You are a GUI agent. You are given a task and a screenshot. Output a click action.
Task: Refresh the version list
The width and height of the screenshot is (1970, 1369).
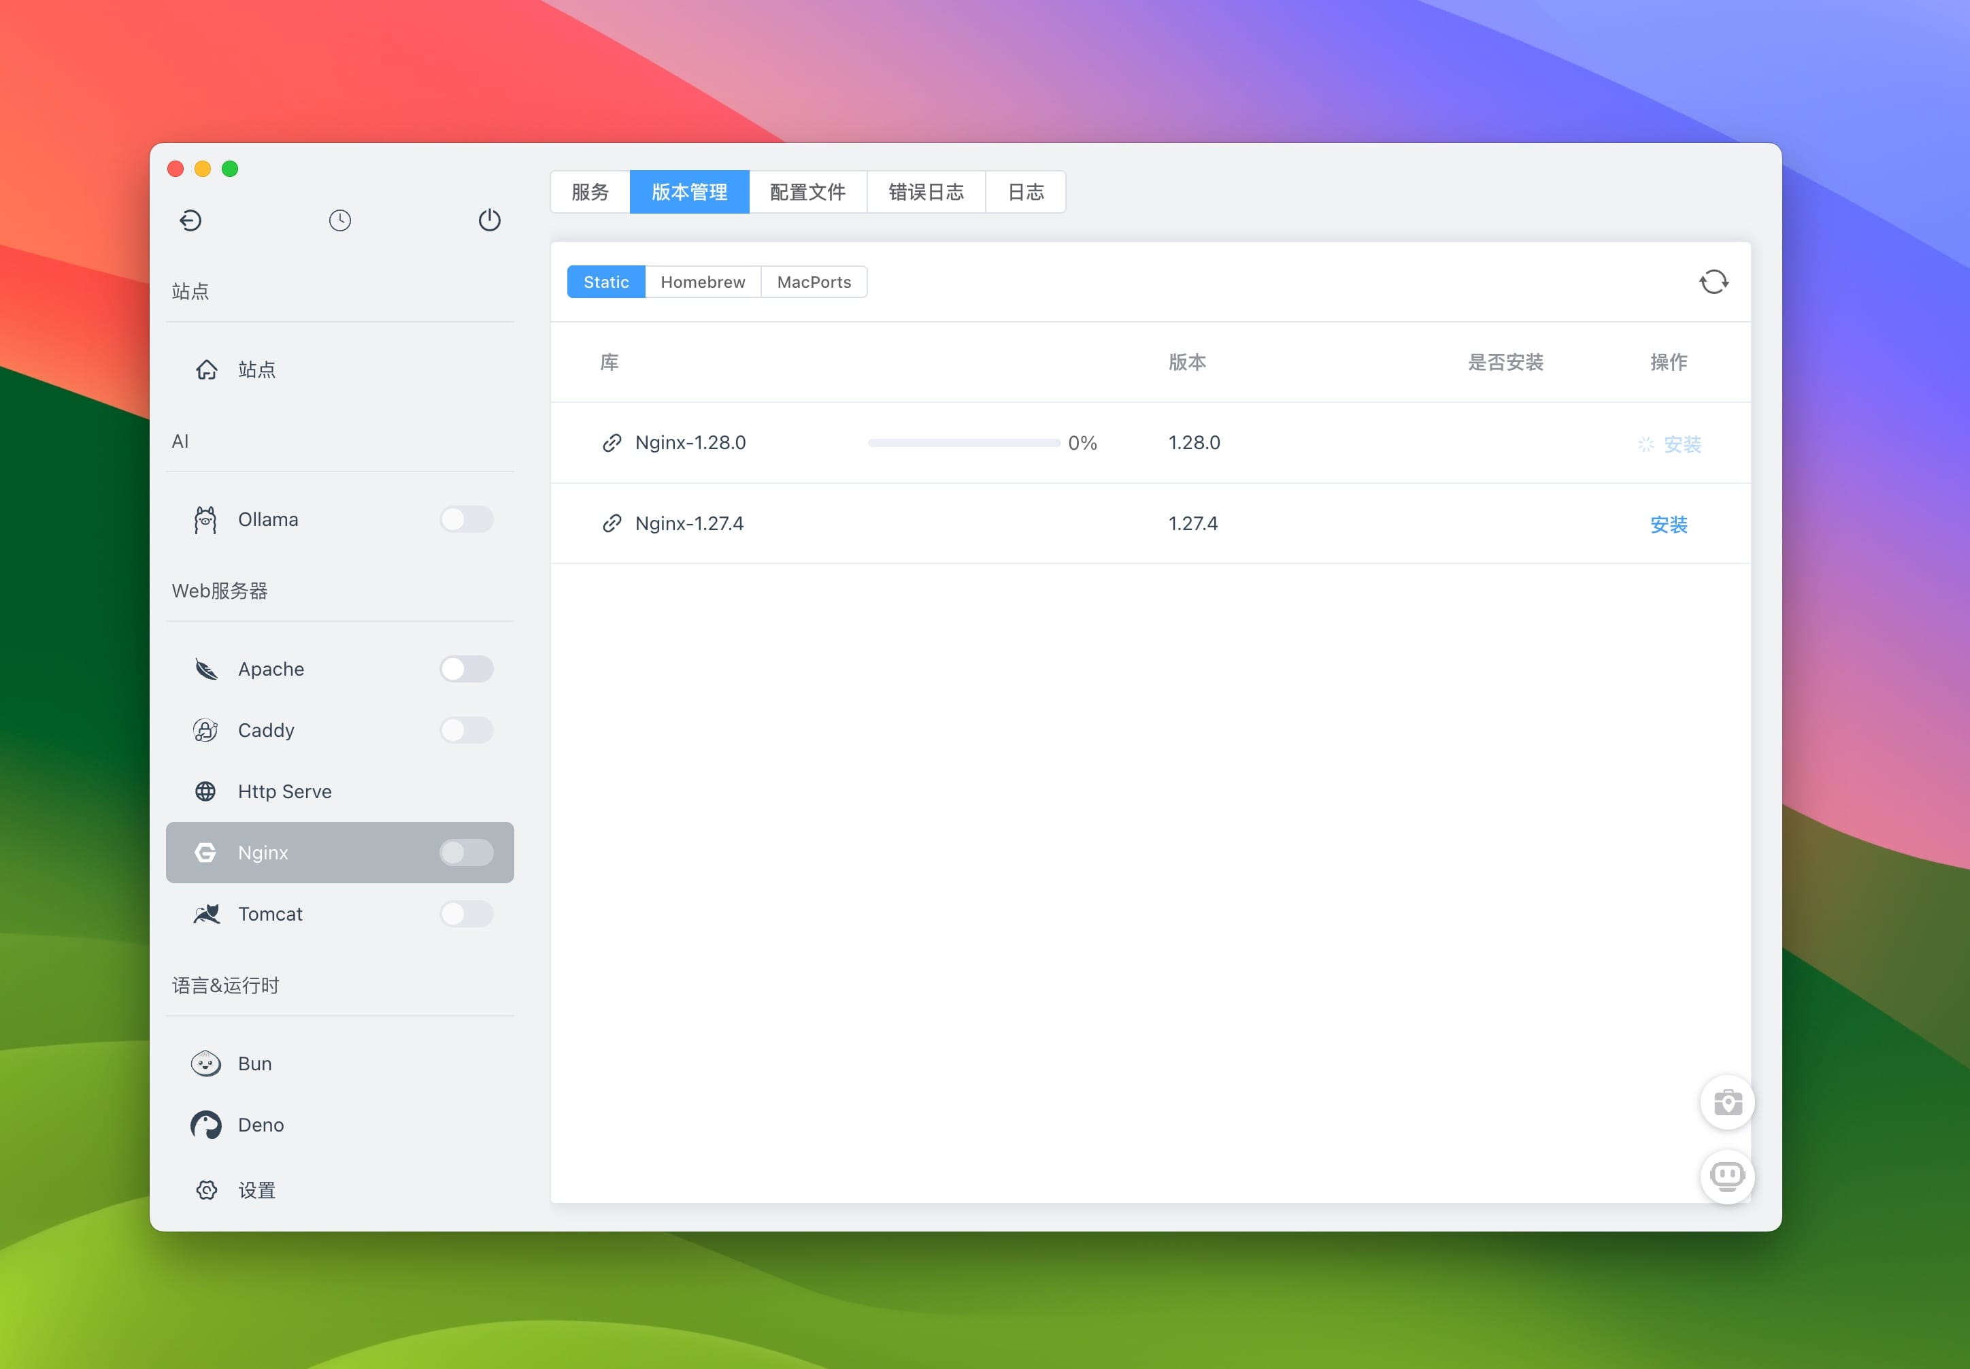click(1714, 282)
